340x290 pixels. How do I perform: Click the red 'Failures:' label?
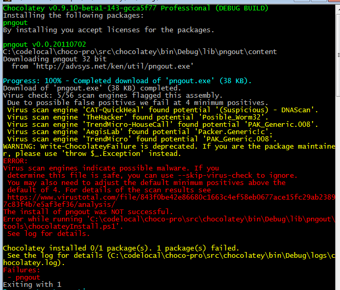tap(22, 270)
